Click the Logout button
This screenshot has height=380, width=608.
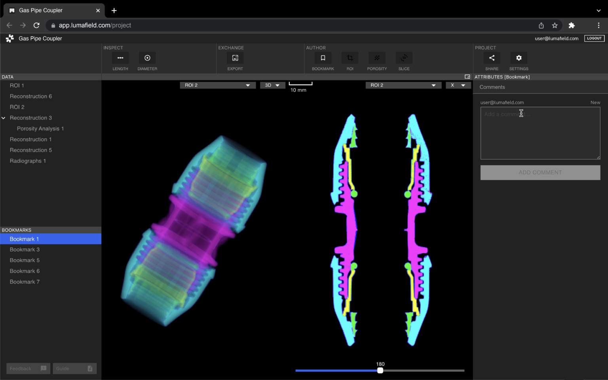594,38
